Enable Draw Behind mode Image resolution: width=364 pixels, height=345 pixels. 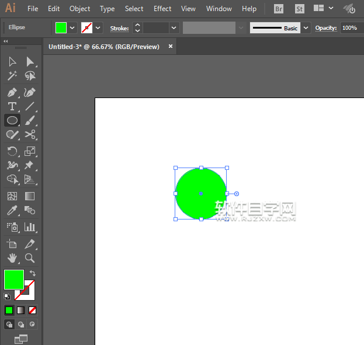(20, 324)
